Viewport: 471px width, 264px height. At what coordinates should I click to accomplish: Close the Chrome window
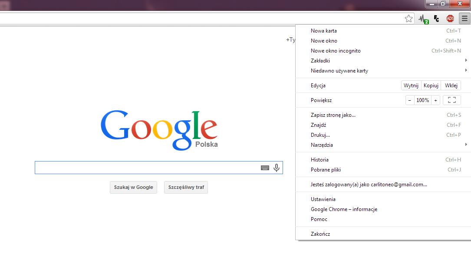(x=460, y=3)
